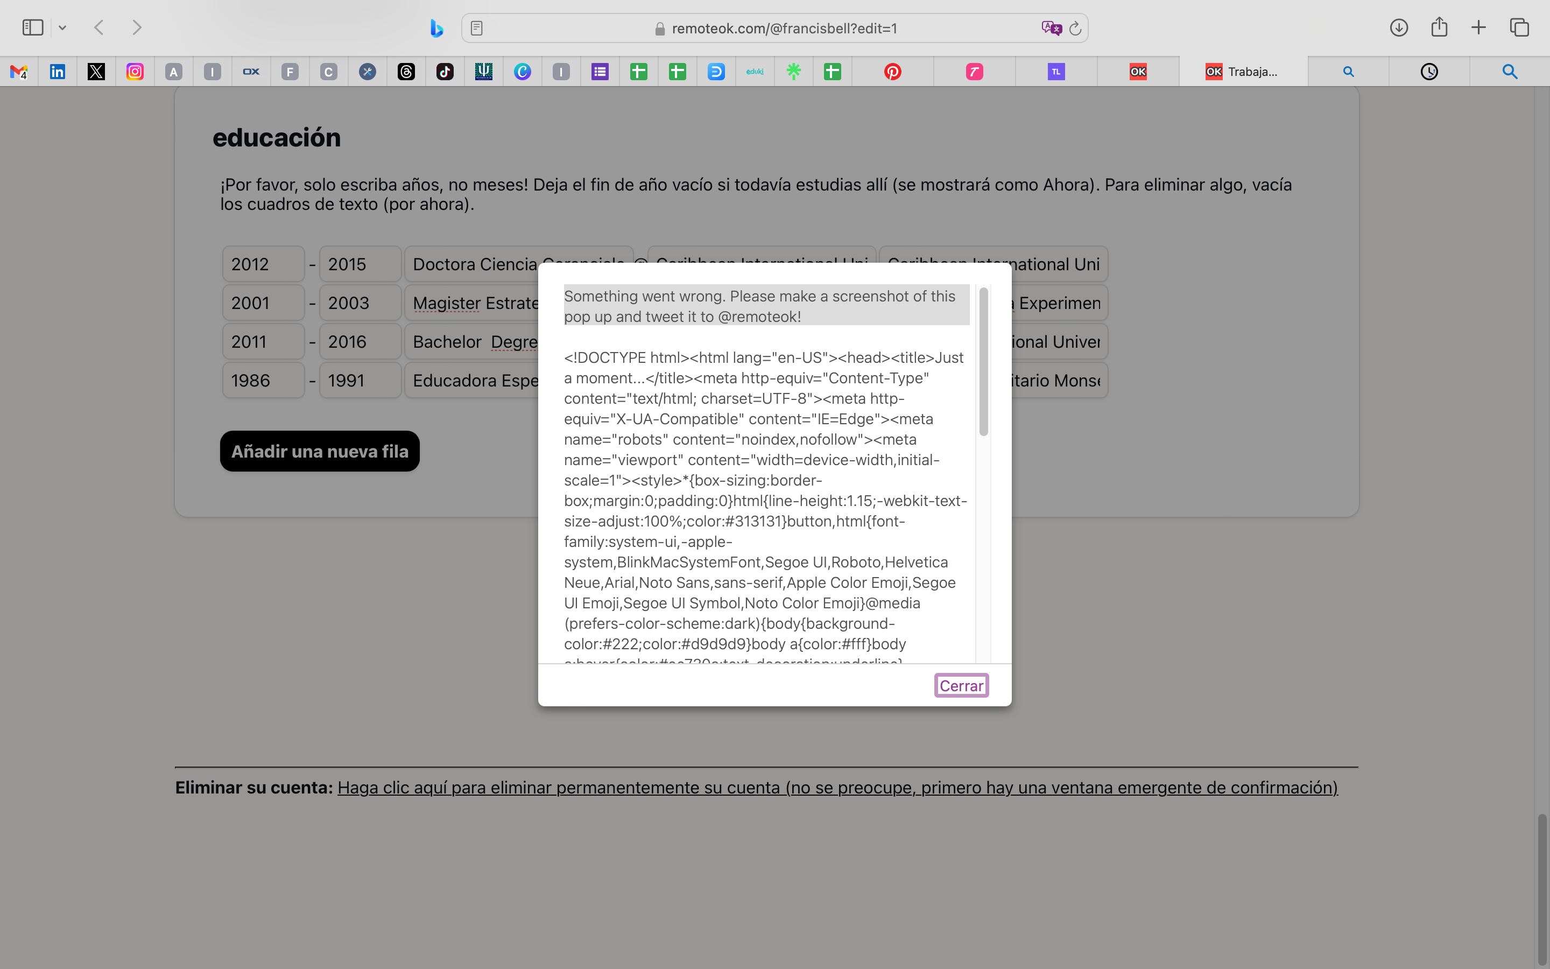Show downloads in Safari toolbar
This screenshot has width=1550, height=969.
click(x=1398, y=27)
